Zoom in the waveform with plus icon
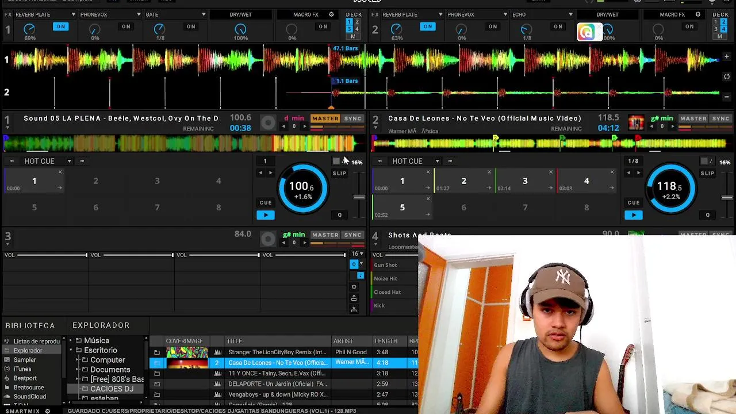Image resolution: width=736 pixels, height=414 pixels. pyautogui.click(x=727, y=56)
